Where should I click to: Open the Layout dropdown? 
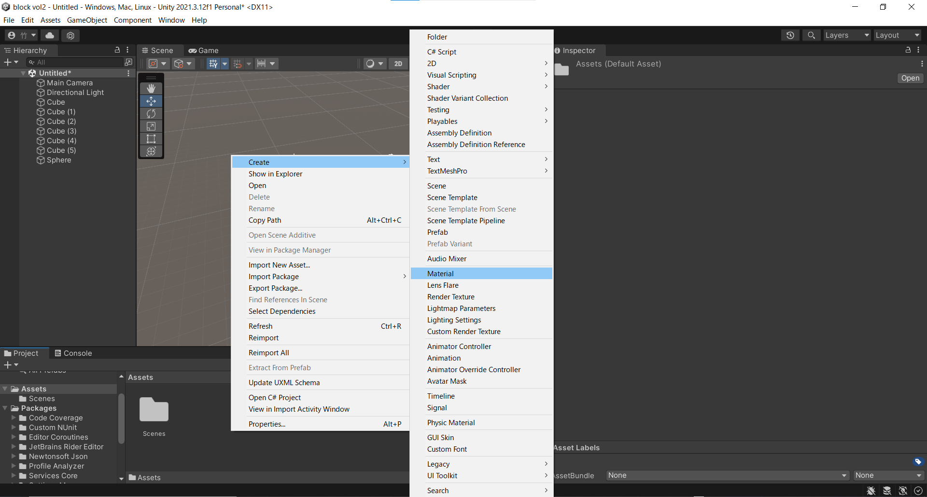tap(898, 35)
